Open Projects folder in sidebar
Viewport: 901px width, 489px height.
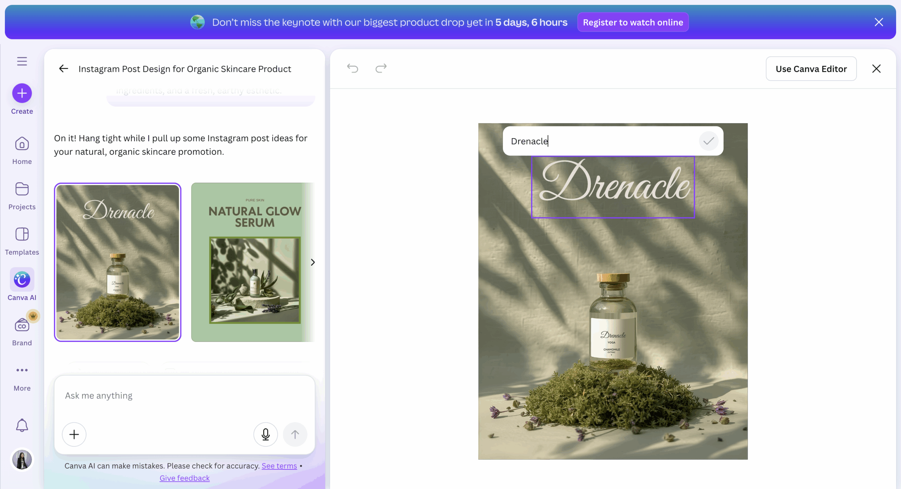click(x=22, y=196)
